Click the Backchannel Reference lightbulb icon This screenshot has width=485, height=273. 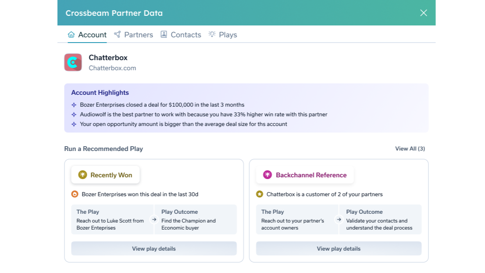point(267,175)
